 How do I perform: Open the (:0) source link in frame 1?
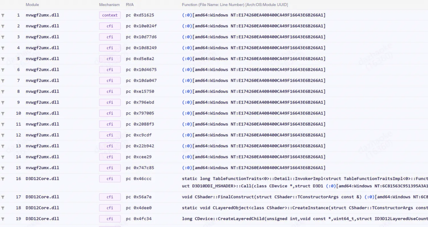[x=187, y=15]
